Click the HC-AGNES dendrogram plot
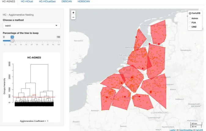Viewport: 206px width, 131px height. point(32,87)
